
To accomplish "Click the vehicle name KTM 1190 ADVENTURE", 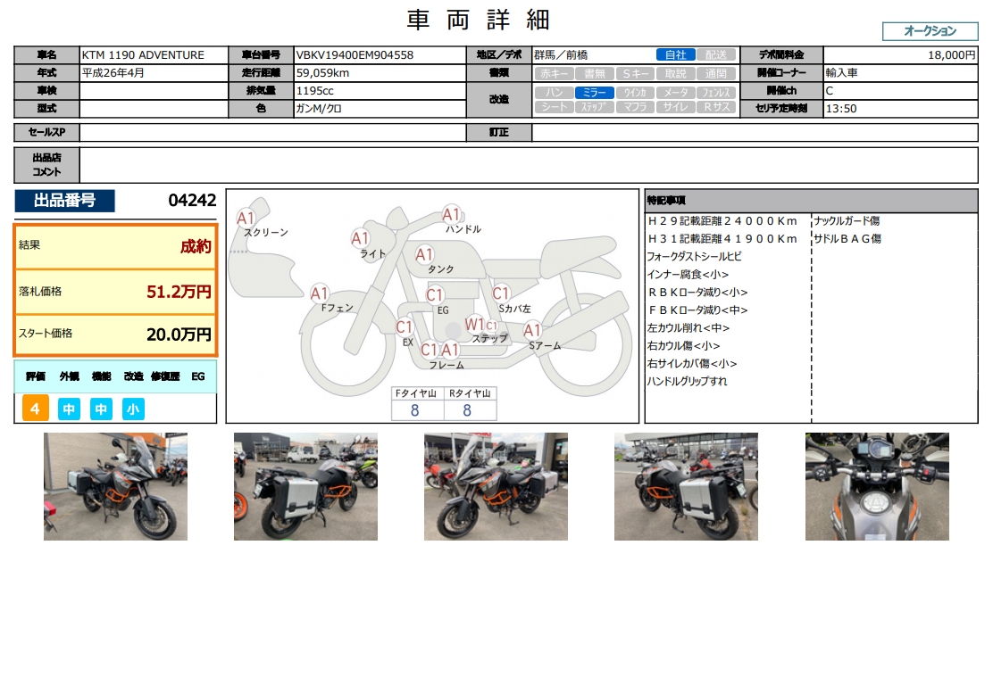I will pos(143,55).
